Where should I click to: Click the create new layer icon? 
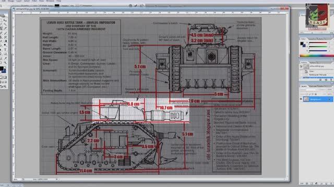click(x=326, y=183)
